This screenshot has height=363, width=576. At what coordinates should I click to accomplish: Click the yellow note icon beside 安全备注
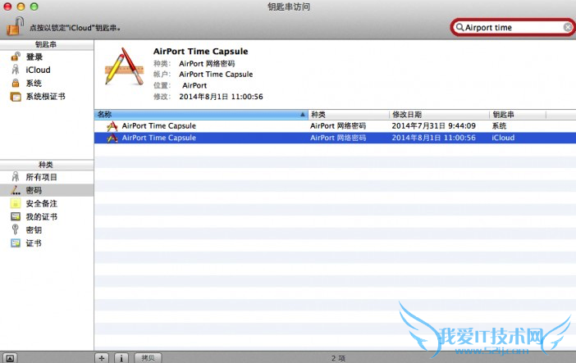click(16, 203)
